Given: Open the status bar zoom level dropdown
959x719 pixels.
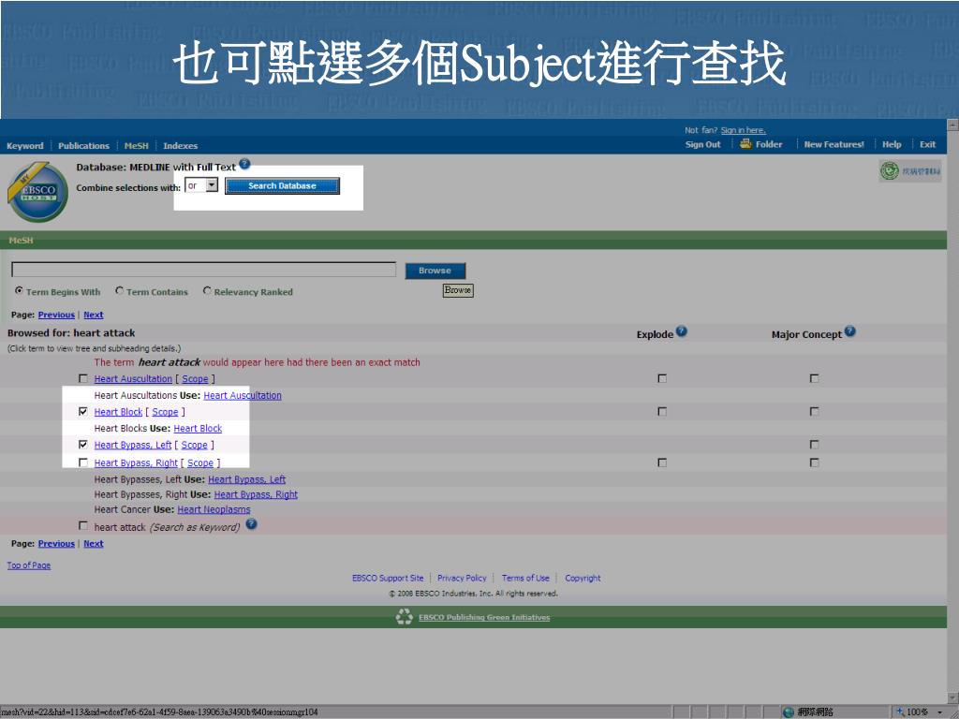Looking at the screenshot, I should tap(940, 712).
